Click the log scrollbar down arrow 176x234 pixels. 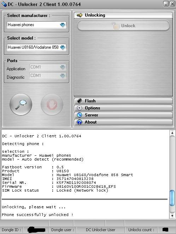point(172,216)
